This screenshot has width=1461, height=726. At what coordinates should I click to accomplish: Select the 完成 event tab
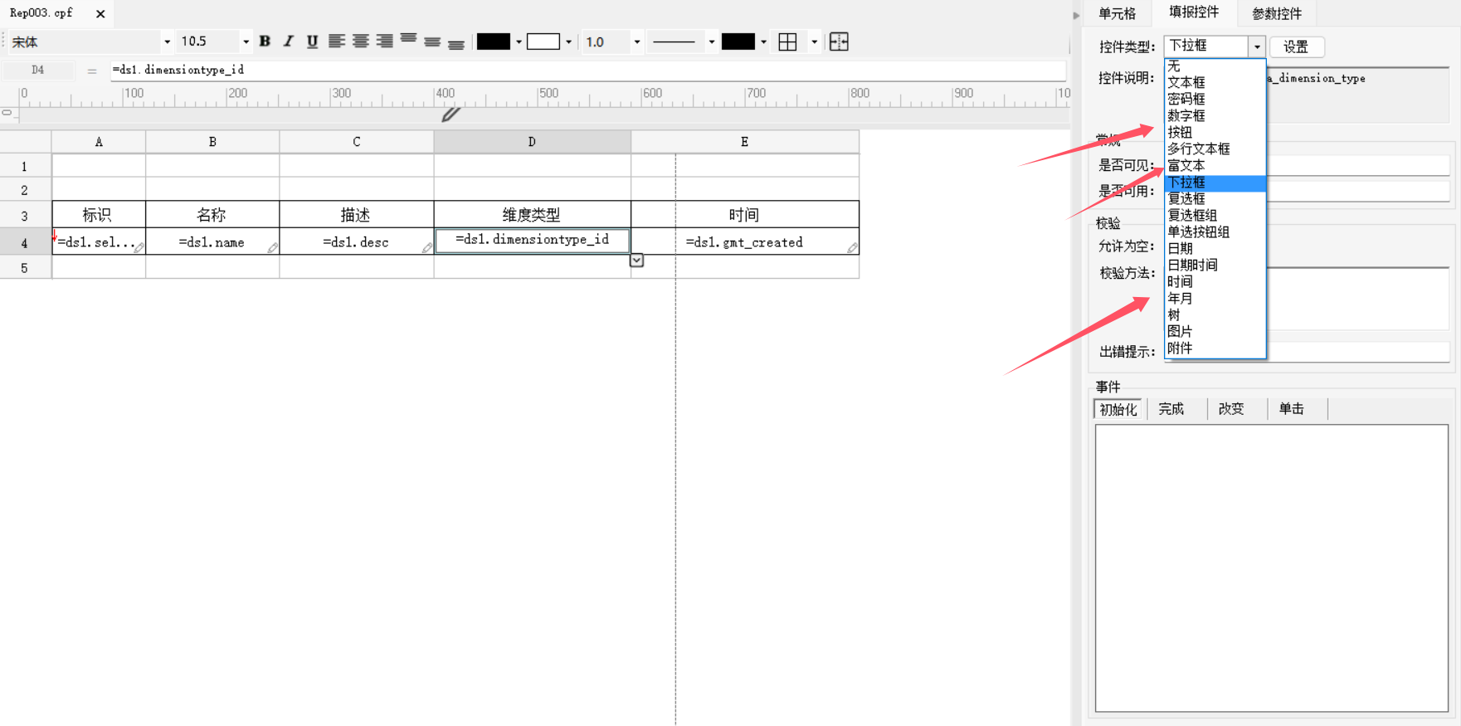click(x=1171, y=409)
